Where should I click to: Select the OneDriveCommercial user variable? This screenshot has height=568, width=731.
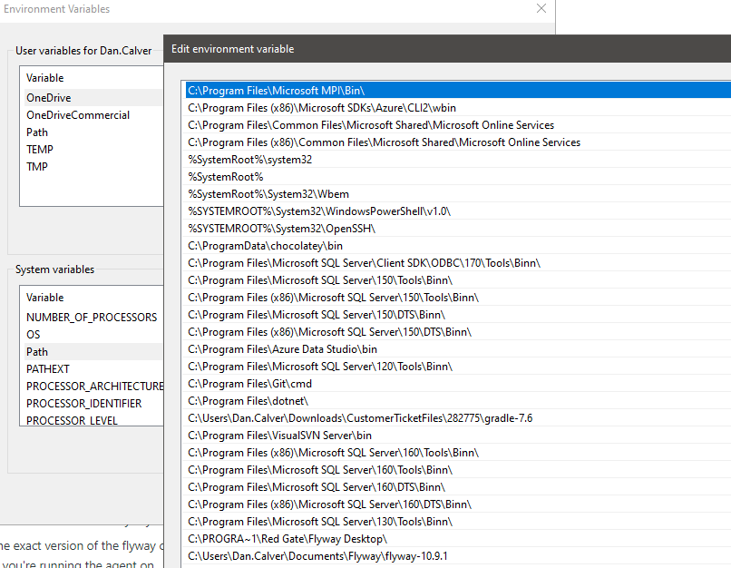92,115
